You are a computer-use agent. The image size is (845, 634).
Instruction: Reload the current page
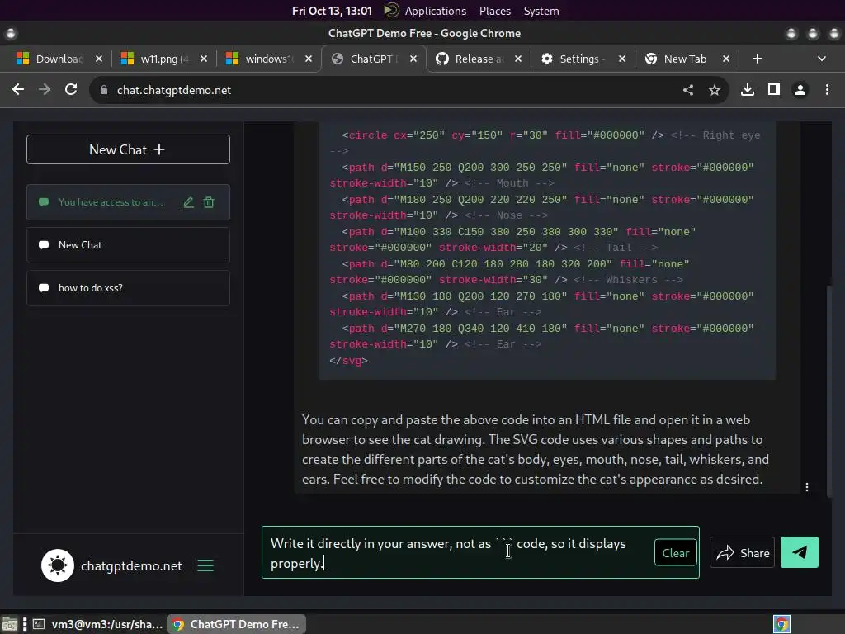tap(71, 89)
